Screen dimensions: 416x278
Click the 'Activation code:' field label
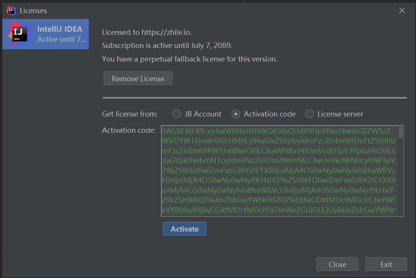(129, 130)
